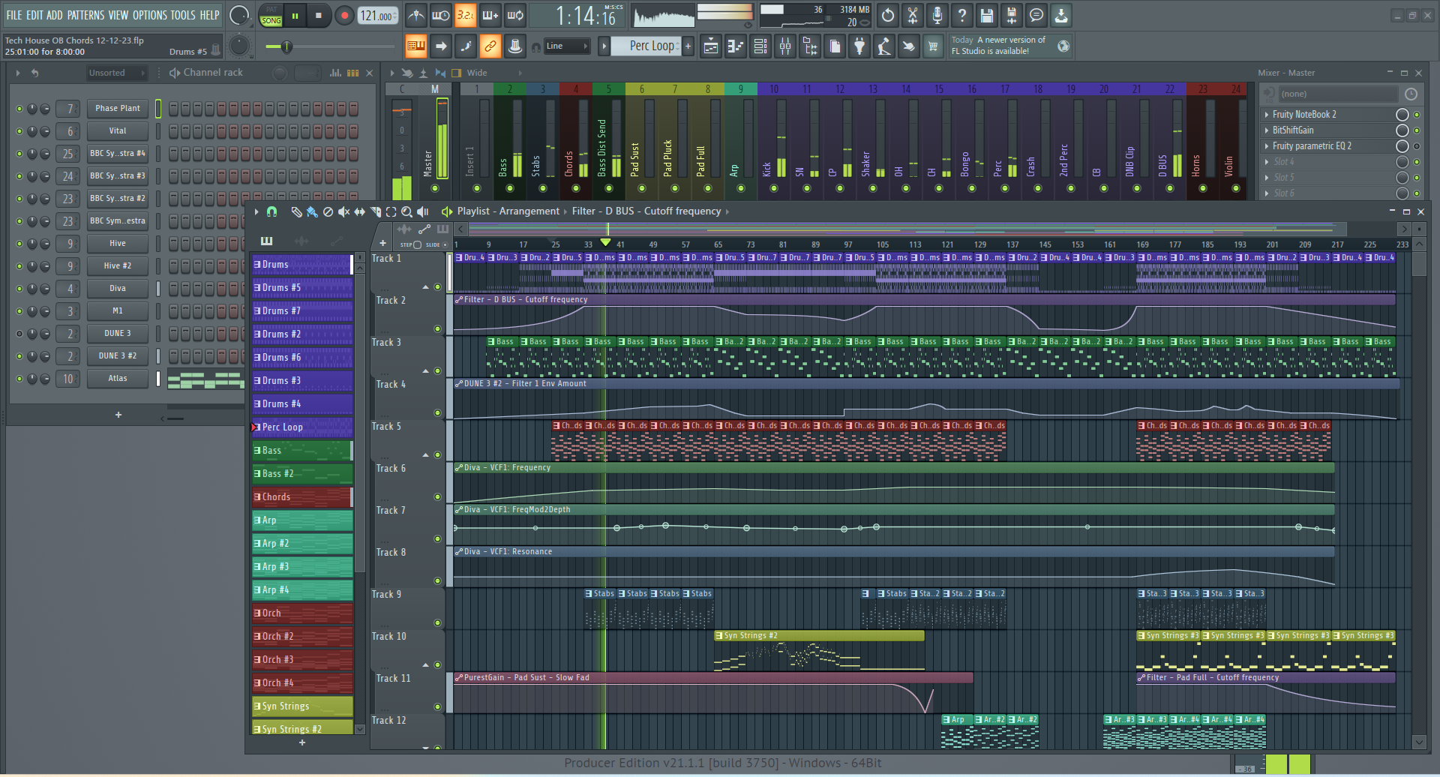
Task: Open the OPTIONS menu
Action: (150, 15)
